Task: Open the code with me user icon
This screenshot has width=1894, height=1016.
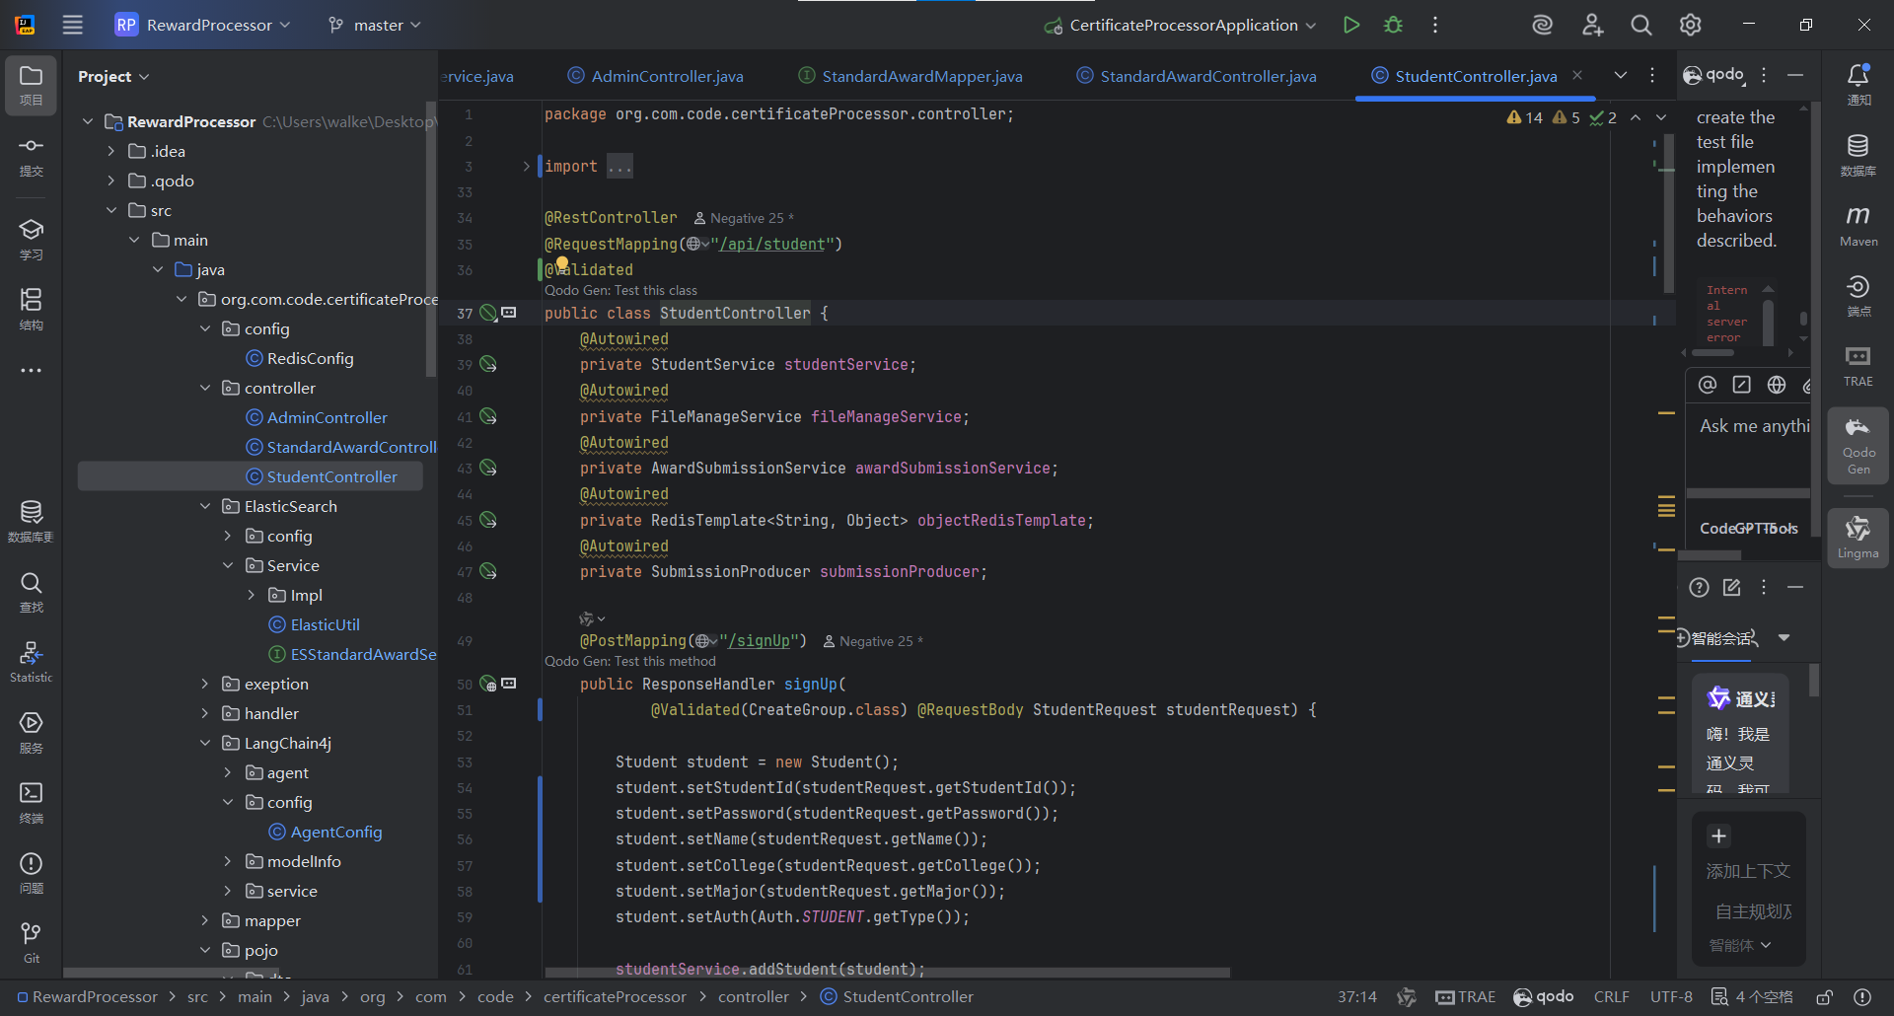Action: pyautogui.click(x=1592, y=25)
